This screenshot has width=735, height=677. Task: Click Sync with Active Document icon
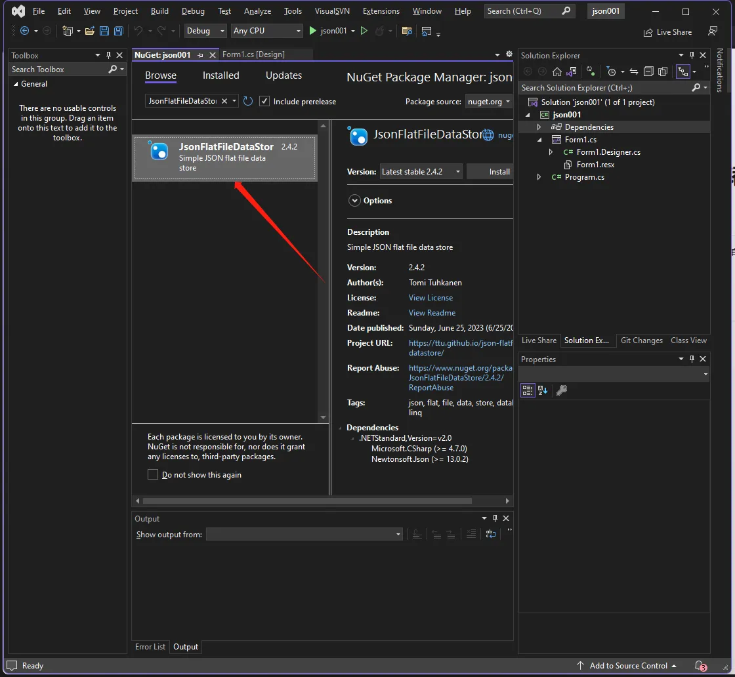634,72
